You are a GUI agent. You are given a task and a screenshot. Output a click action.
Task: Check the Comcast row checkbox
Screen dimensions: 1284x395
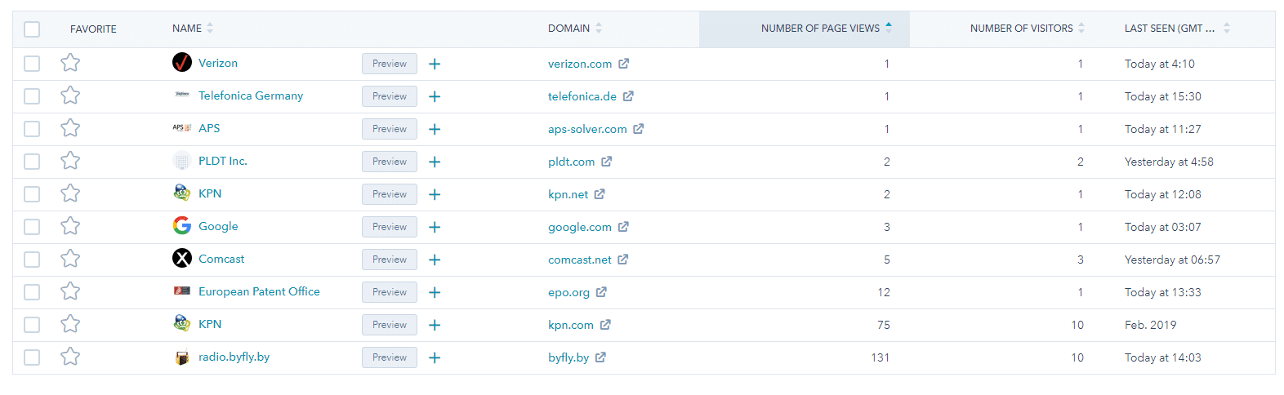(32, 260)
